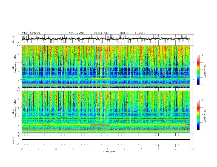Click the 'start UT = 6 :20: 1' text

[132, 33]
